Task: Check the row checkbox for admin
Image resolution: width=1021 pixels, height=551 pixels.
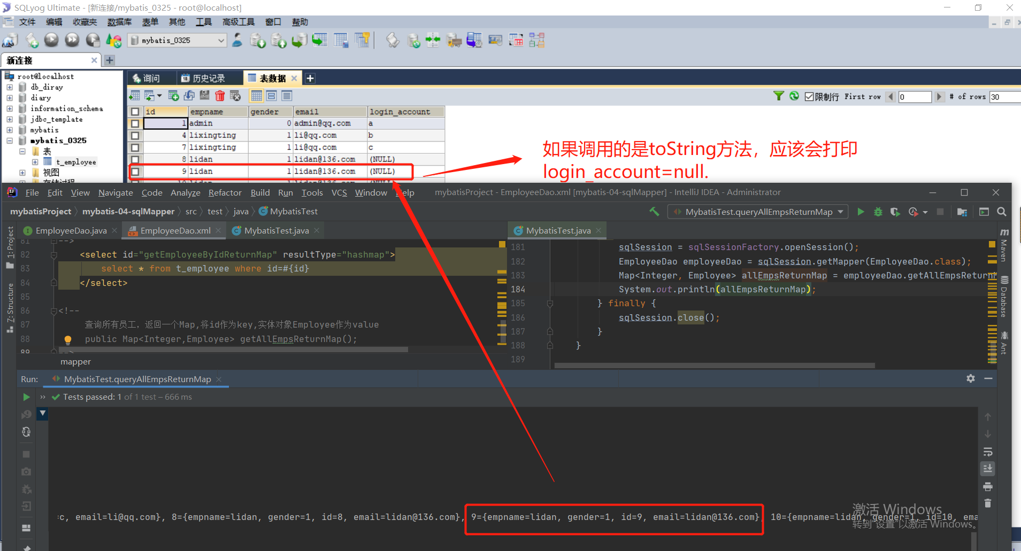Action: click(135, 123)
